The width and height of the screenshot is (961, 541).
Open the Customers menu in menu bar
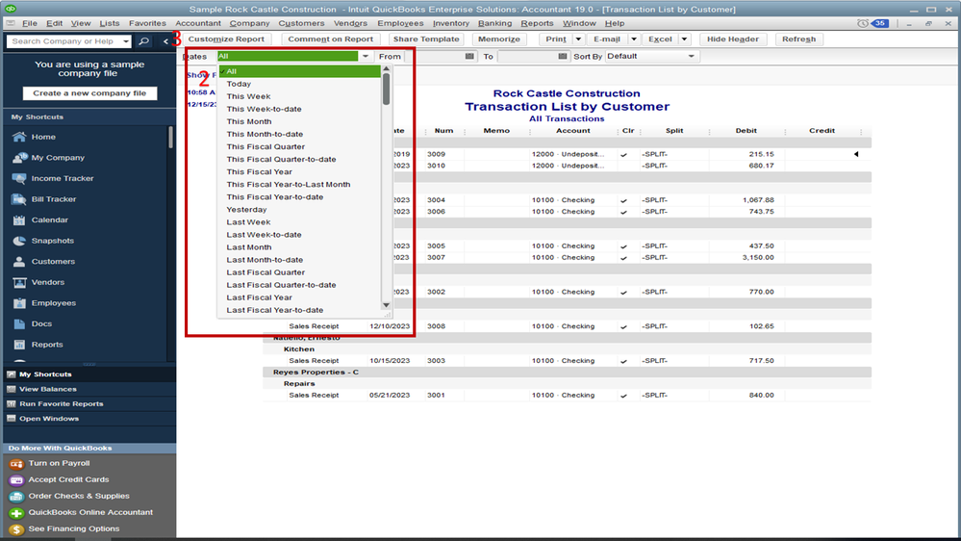pyautogui.click(x=301, y=23)
